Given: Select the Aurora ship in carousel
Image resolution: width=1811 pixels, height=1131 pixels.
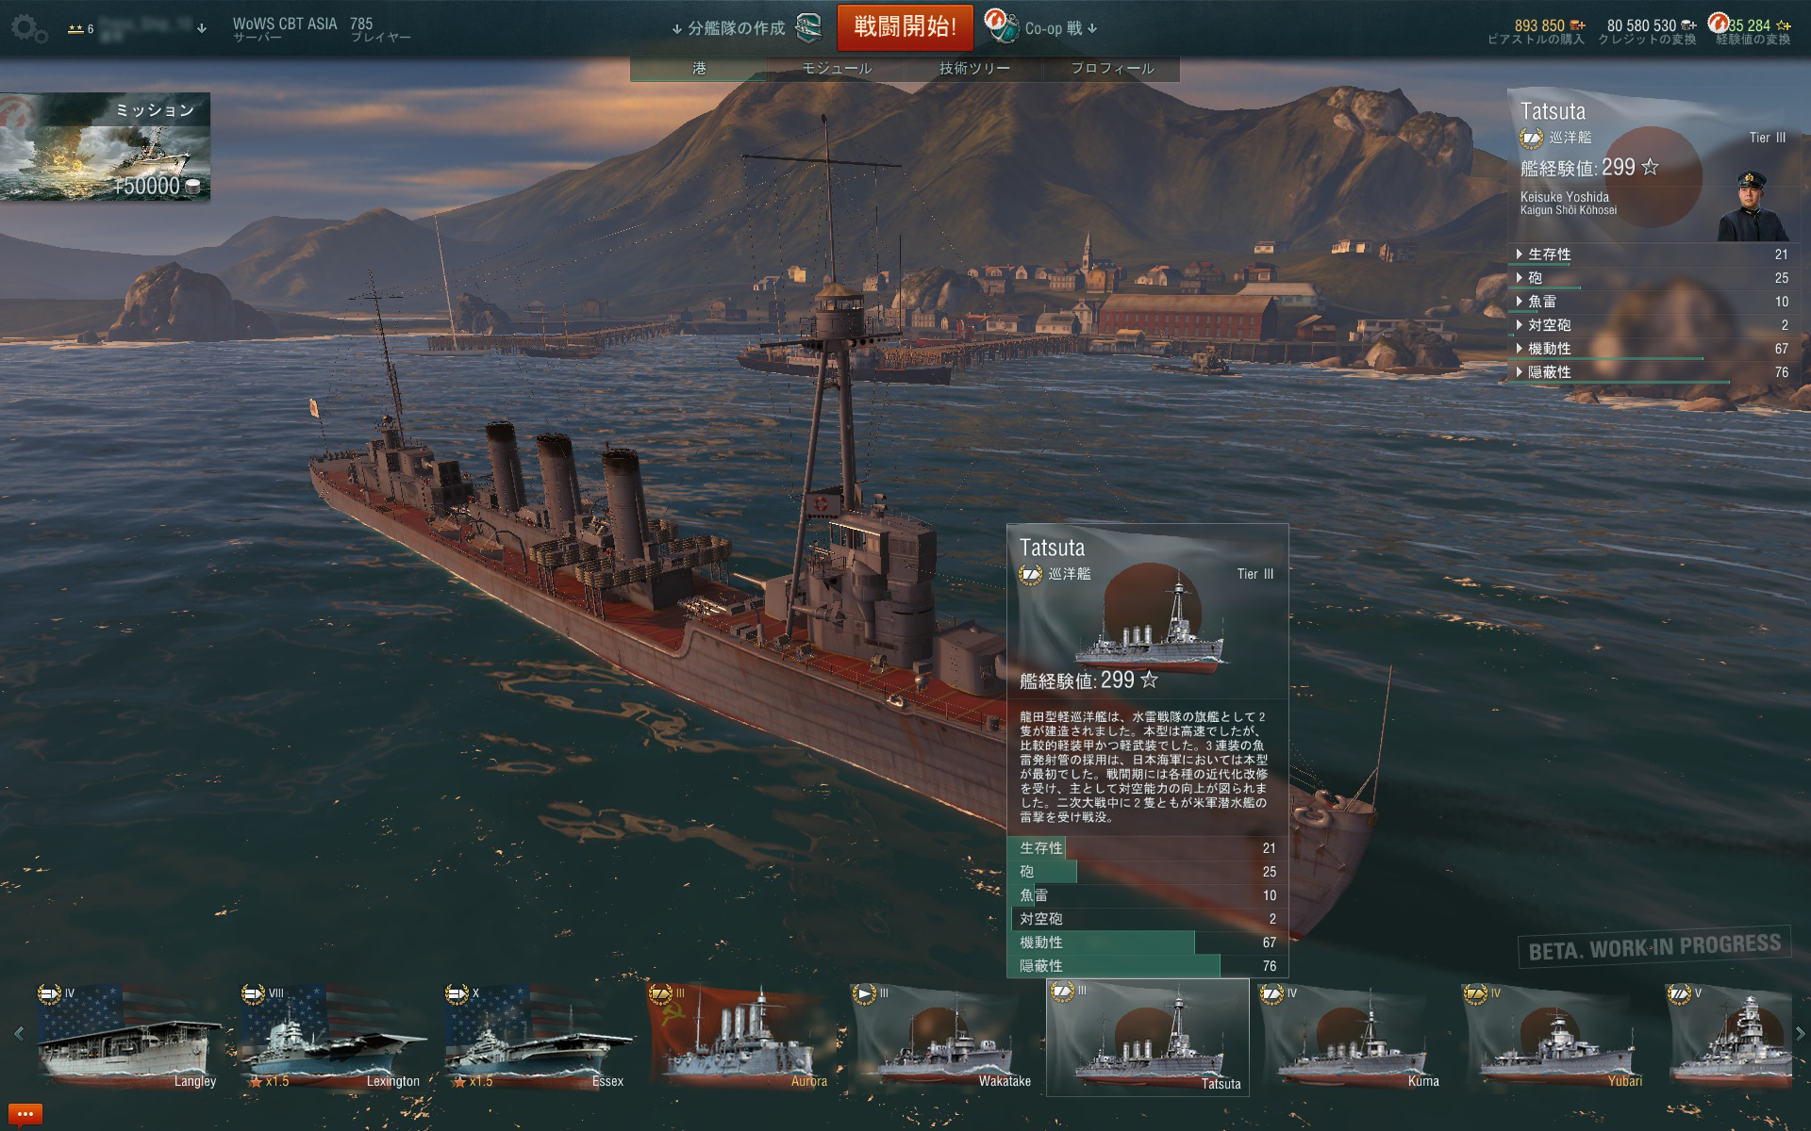Looking at the screenshot, I should 740,1036.
